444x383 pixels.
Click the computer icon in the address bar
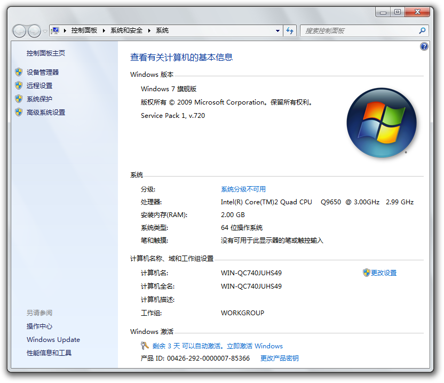(55, 31)
